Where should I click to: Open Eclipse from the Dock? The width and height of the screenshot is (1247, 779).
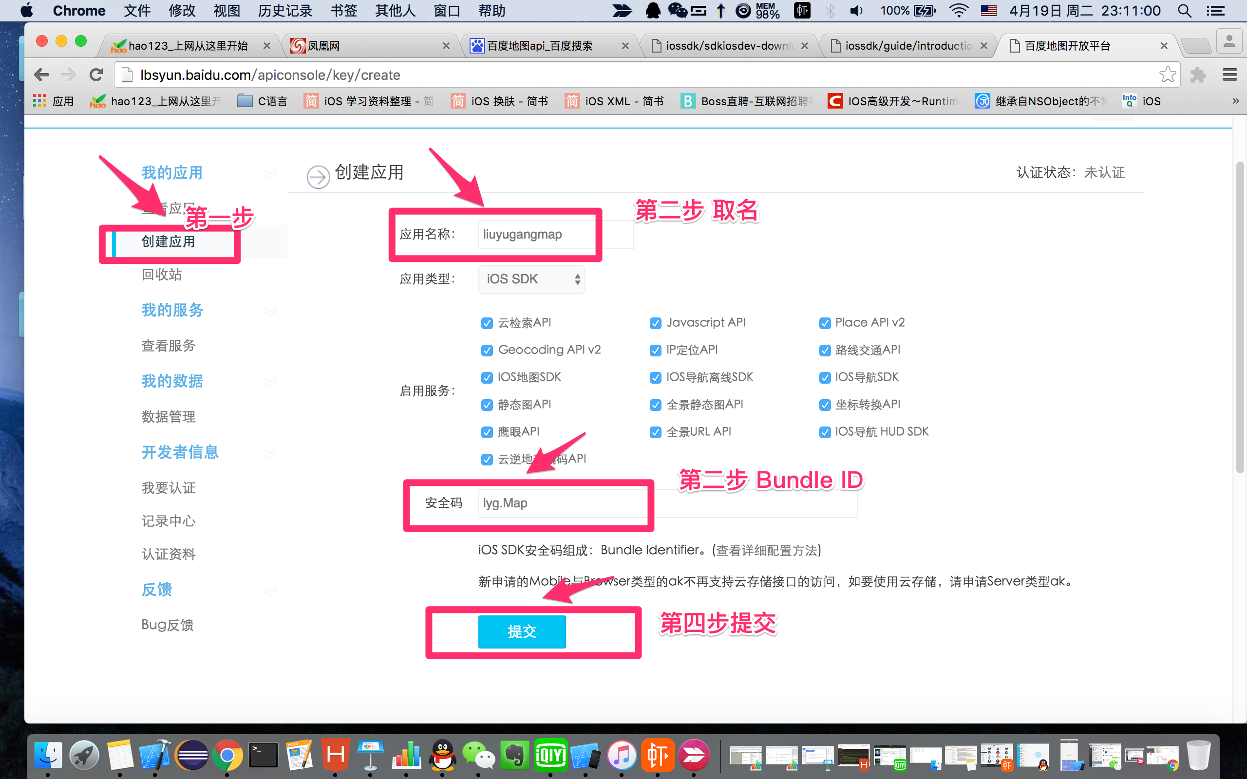(x=192, y=755)
